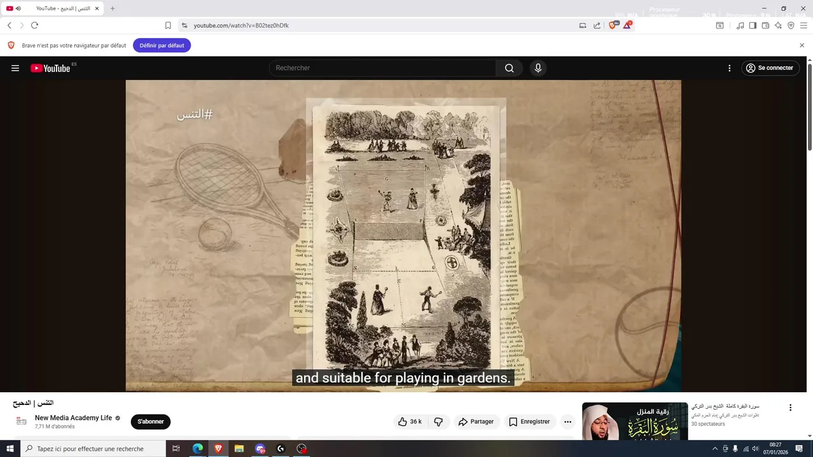813x457 pixels.
Task: Open the Brave Wallet icon
Action: (x=765, y=25)
